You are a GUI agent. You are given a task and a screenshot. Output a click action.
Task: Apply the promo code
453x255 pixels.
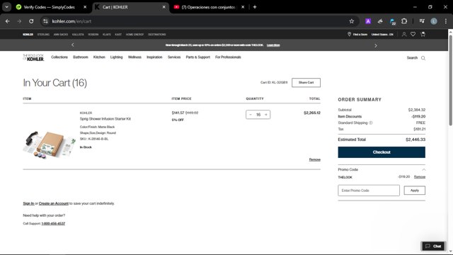coord(414,191)
